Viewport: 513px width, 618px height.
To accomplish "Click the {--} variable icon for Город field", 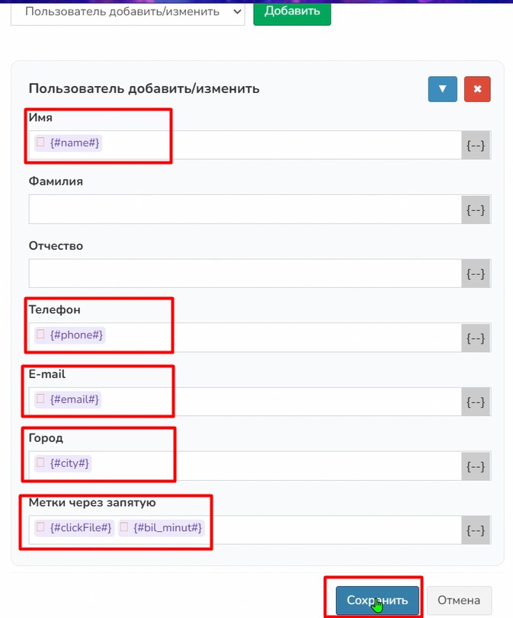I will tap(476, 466).
